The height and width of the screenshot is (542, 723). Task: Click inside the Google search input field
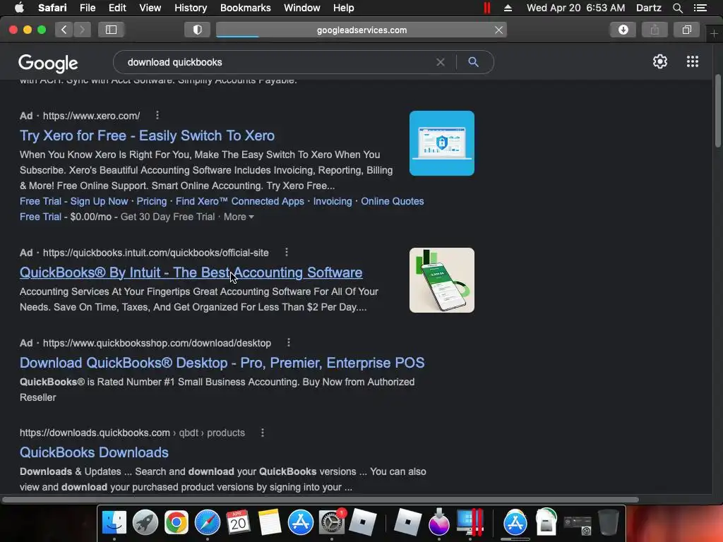[x=277, y=62]
